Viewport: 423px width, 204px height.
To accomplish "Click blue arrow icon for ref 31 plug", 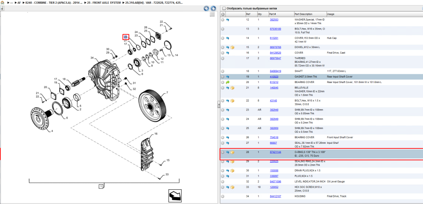I will pyautogui.click(x=228, y=176).
